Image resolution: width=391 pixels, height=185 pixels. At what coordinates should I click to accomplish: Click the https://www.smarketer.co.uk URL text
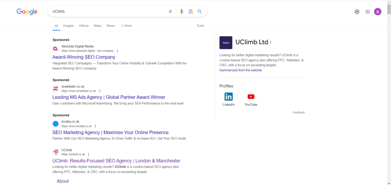click(x=79, y=91)
